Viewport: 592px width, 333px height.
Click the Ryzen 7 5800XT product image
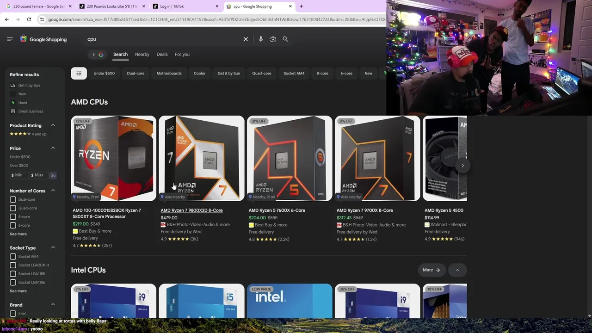tap(114, 158)
